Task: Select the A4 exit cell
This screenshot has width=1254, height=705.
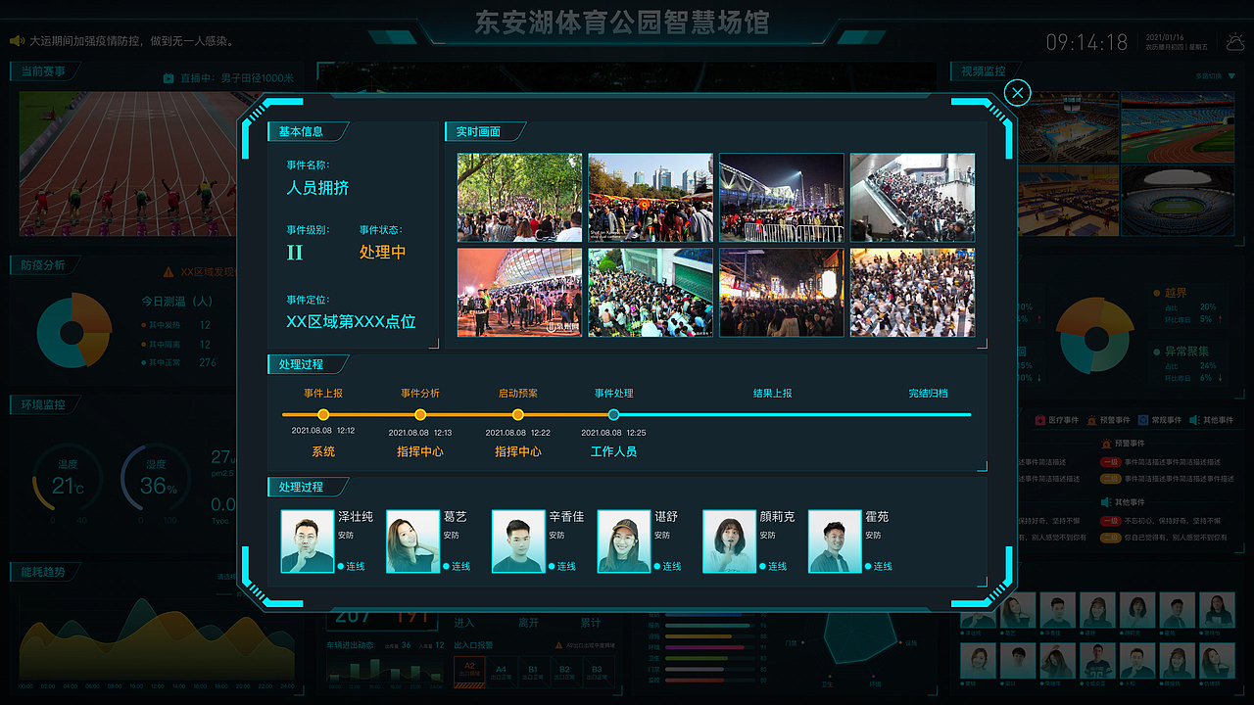Action: click(501, 671)
